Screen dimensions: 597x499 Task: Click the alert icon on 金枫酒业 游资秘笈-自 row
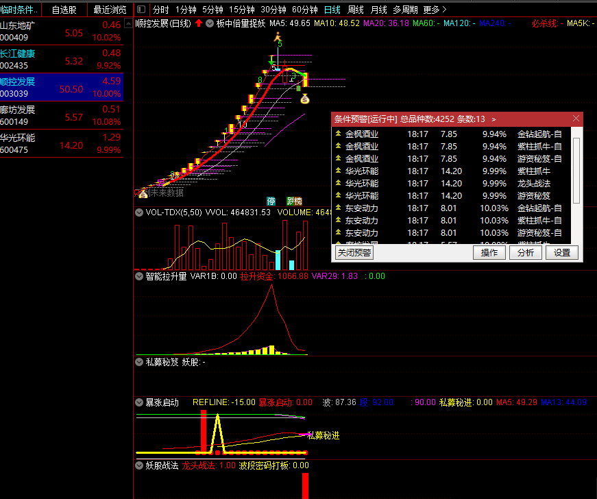pos(338,158)
